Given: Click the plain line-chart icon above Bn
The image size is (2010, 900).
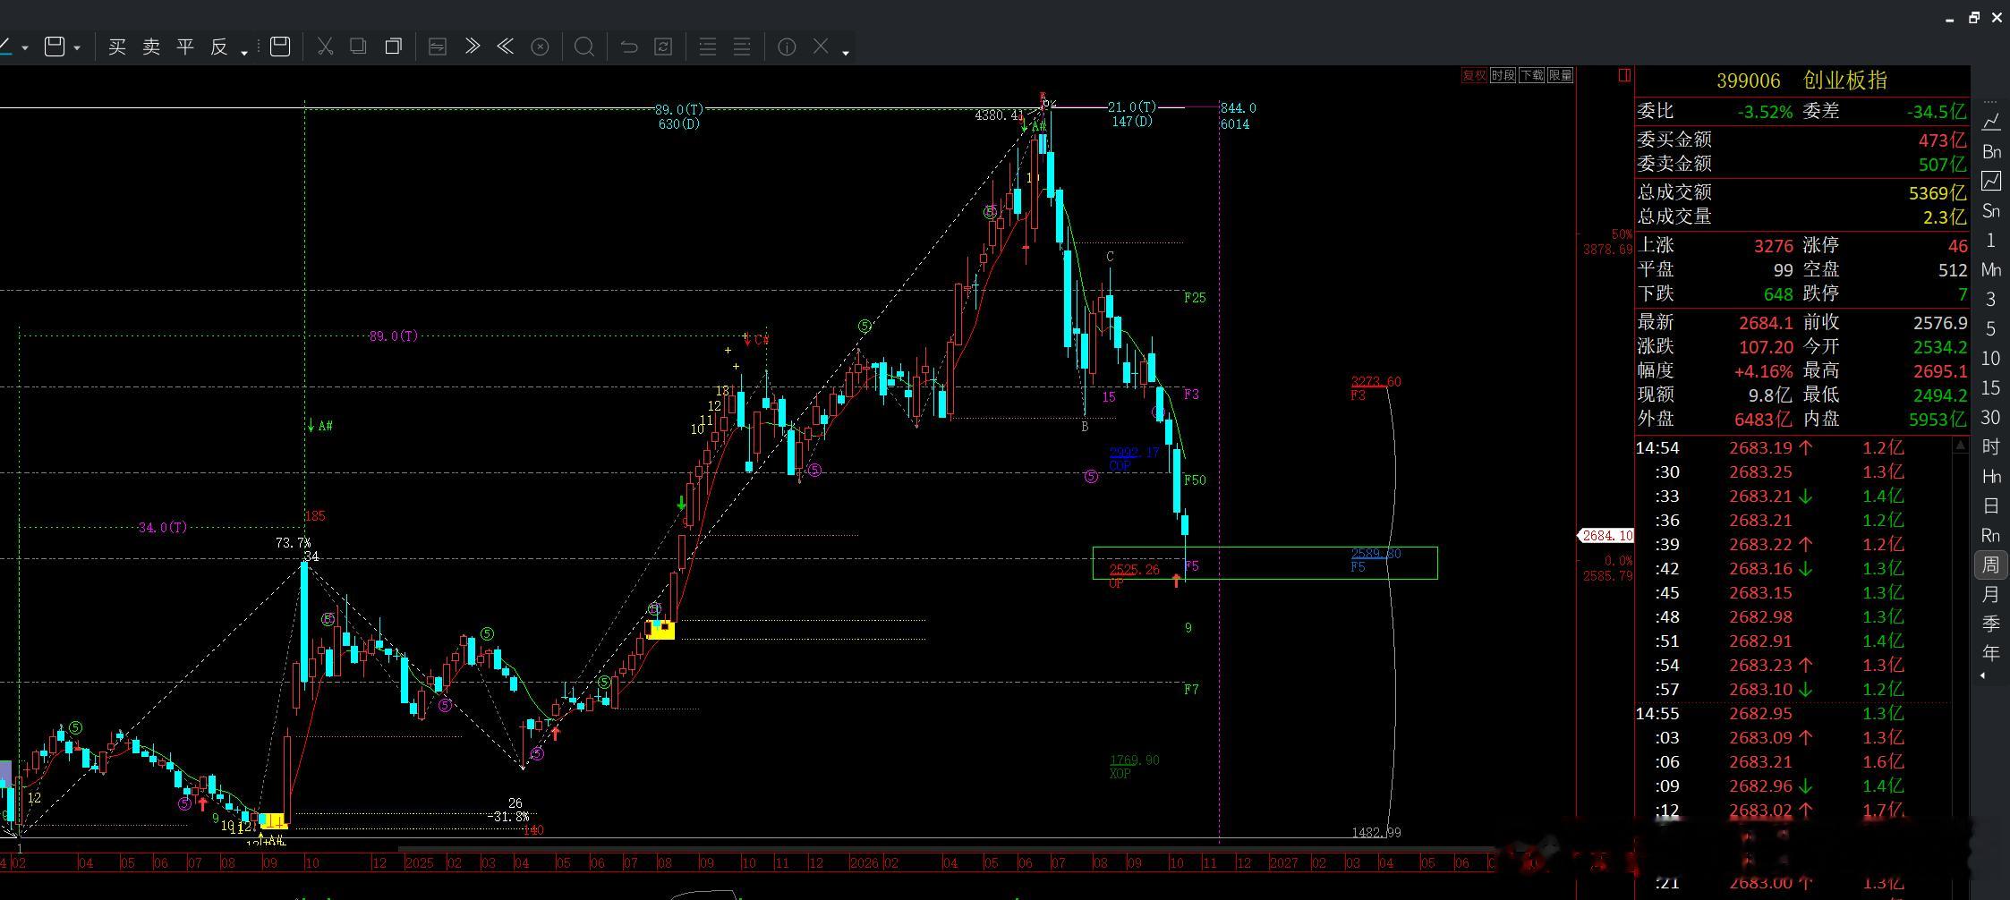Looking at the screenshot, I should (1991, 122).
